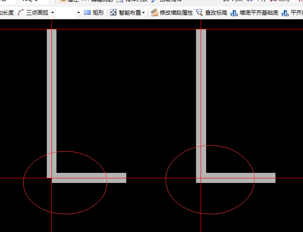Viewport: 303px width, 232px height.
Task: Activate the 查改标高 elevation tool
Action: pyautogui.click(x=212, y=13)
